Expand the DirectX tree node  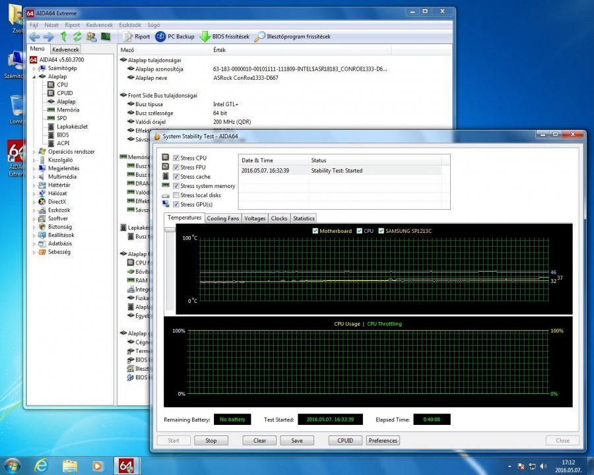point(34,202)
